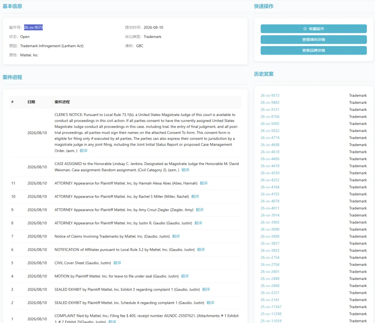Open history case 26-cv-3914

pyautogui.click(x=270, y=215)
